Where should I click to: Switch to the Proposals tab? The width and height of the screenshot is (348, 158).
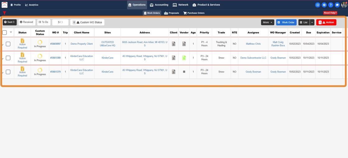(x=172, y=13)
